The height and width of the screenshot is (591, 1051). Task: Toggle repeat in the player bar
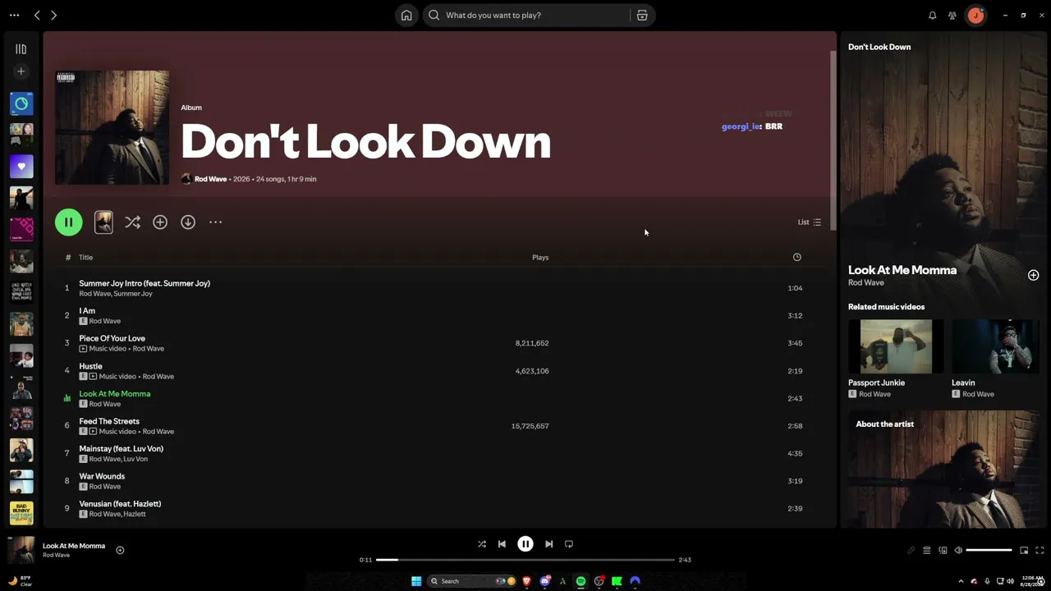click(x=569, y=544)
